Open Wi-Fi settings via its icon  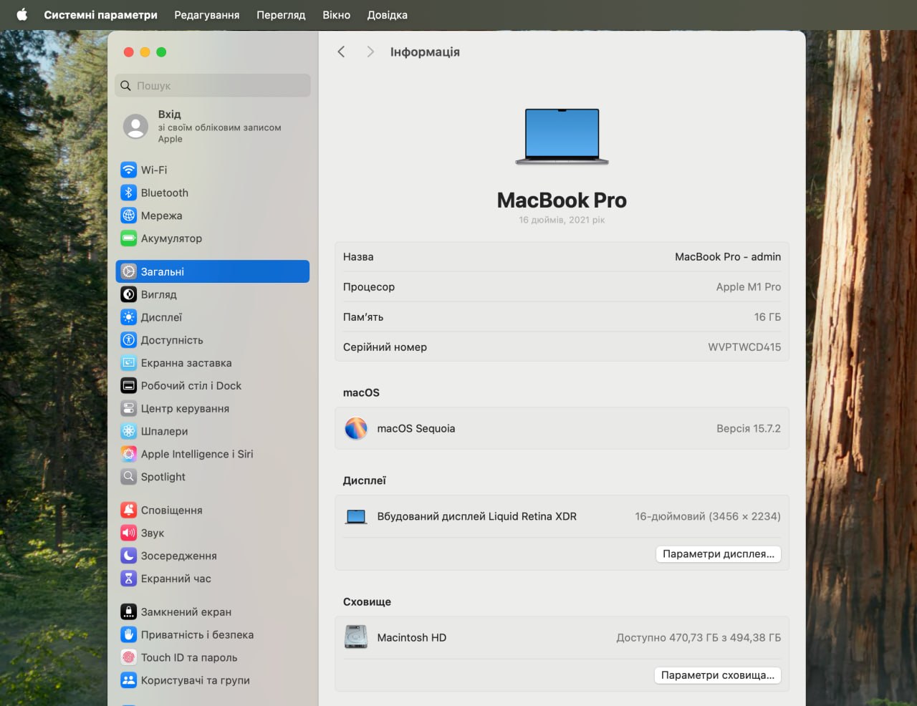[x=129, y=170]
